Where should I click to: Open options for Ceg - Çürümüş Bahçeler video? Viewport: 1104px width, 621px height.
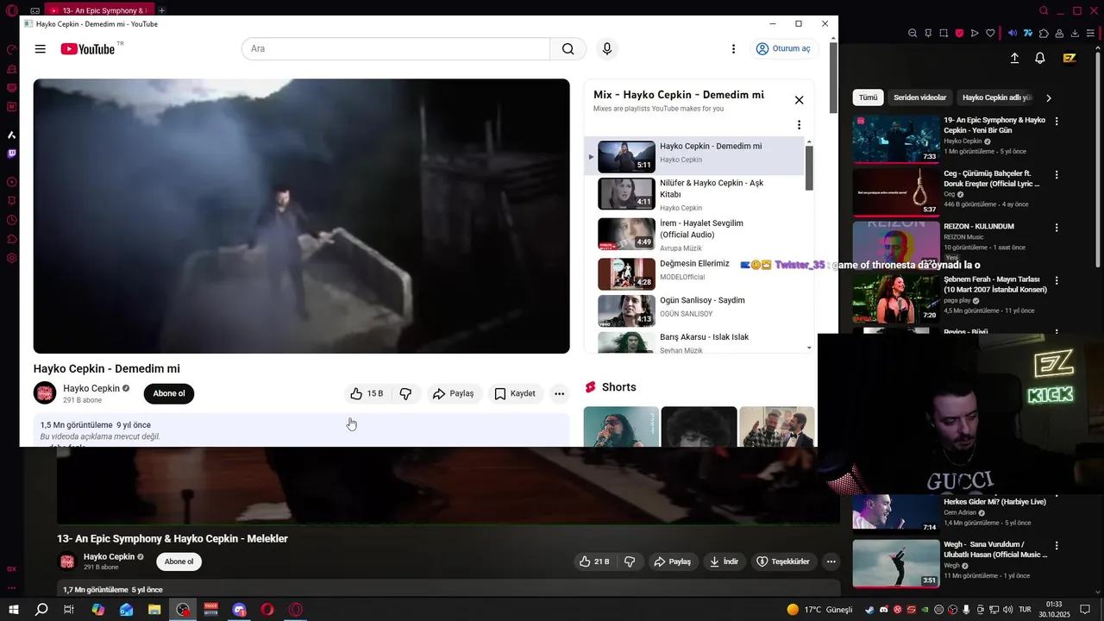pyautogui.click(x=1057, y=175)
